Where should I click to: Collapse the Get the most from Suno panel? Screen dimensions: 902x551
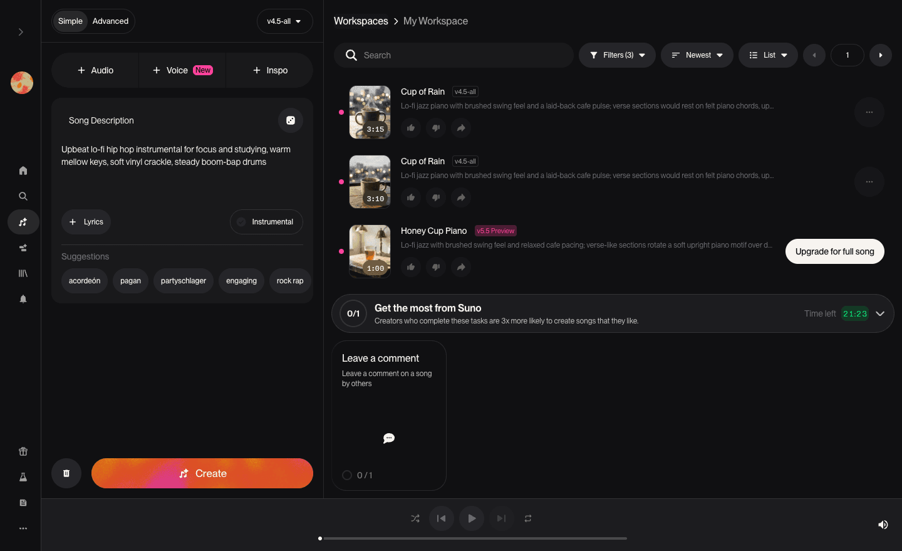pos(880,313)
